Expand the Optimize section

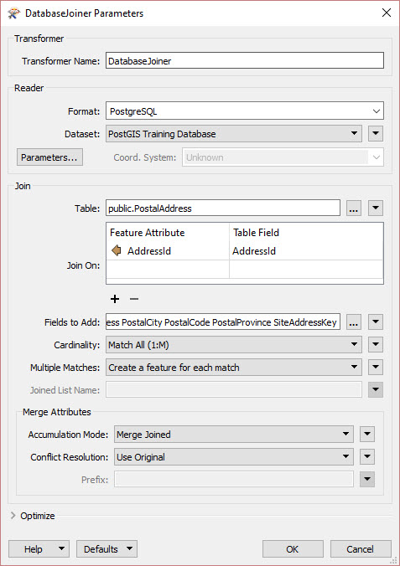click(x=13, y=516)
